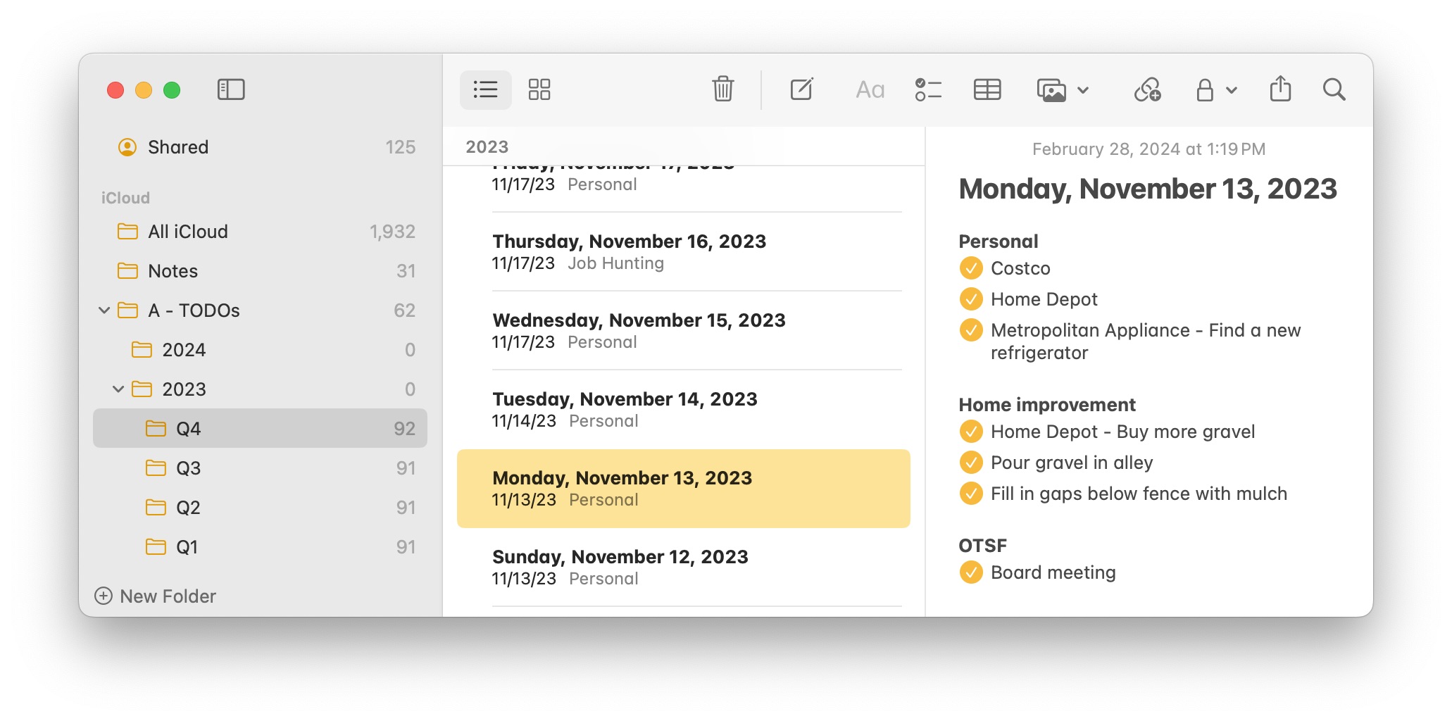Uncheck the Costco checklist item

(x=971, y=268)
